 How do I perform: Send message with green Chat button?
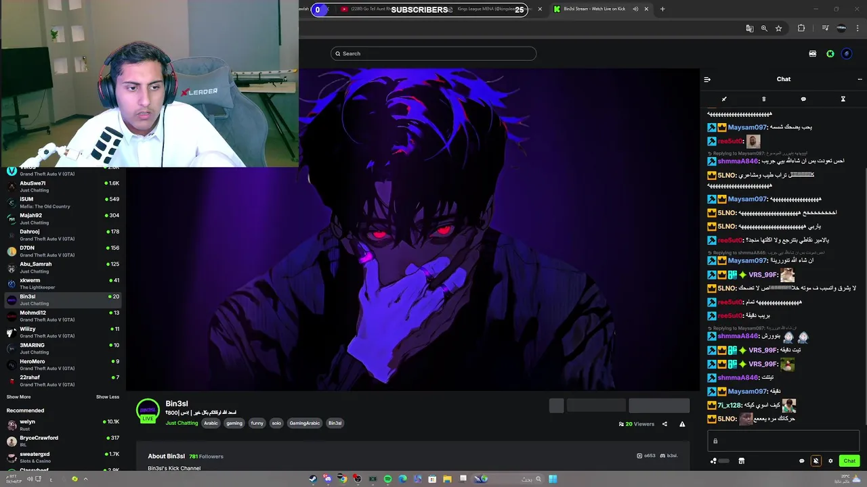tap(849, 461)
